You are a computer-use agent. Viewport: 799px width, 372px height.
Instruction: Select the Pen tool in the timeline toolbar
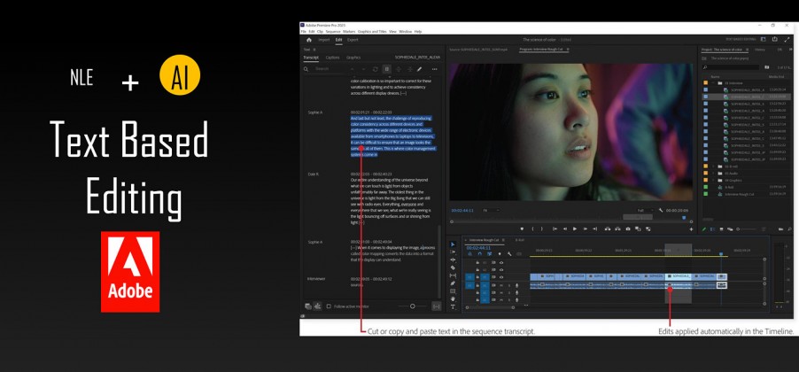(453, 283)
